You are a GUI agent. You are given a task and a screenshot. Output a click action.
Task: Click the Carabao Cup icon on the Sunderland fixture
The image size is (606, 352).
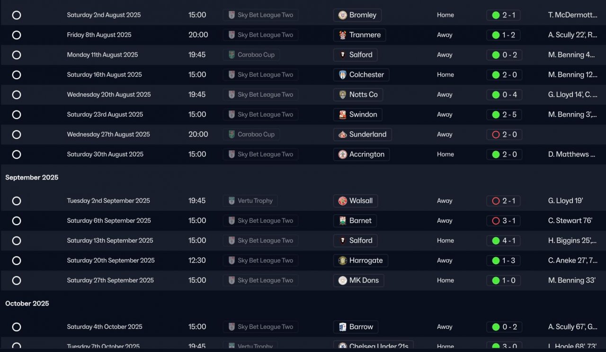pyautogui.click(x=232, y=135)
